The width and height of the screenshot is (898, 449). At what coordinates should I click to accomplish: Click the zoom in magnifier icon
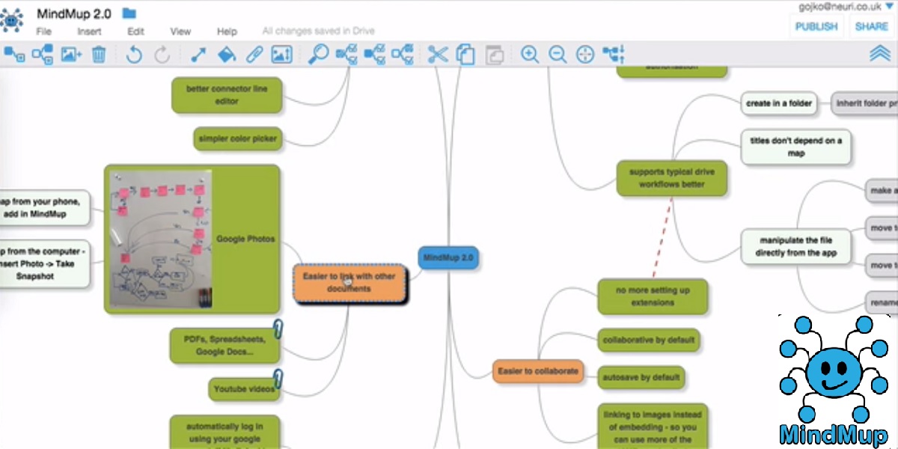point(530,55)
